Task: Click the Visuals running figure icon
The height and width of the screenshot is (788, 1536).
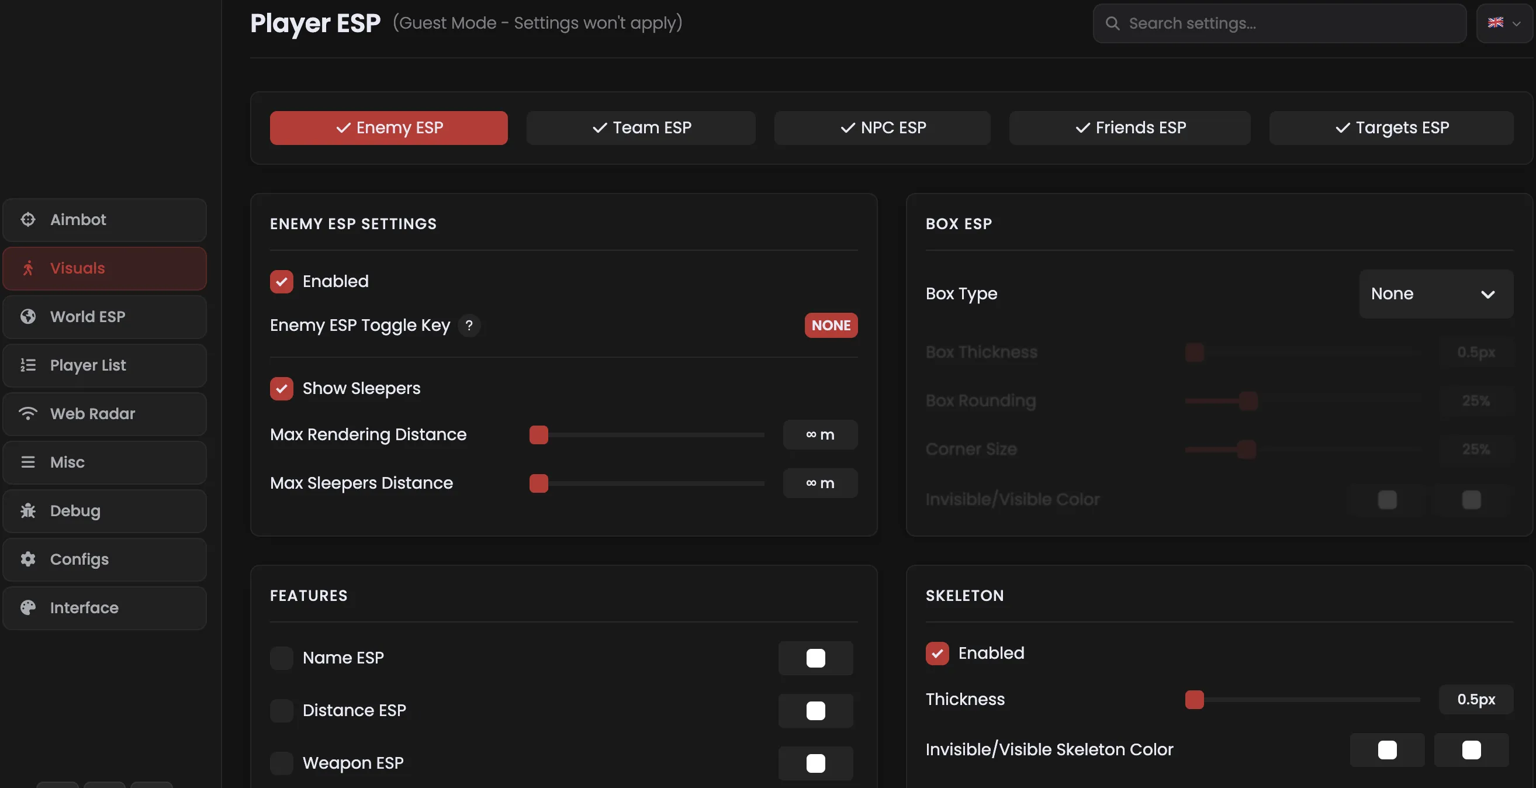Action: coord(28,268)
